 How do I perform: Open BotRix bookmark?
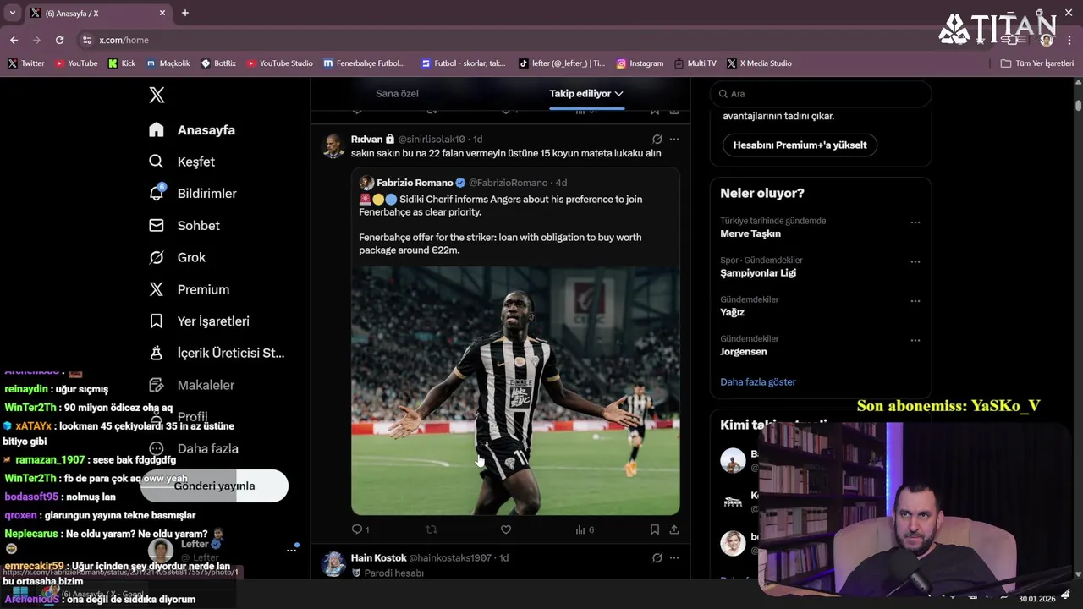click(218, 63)
